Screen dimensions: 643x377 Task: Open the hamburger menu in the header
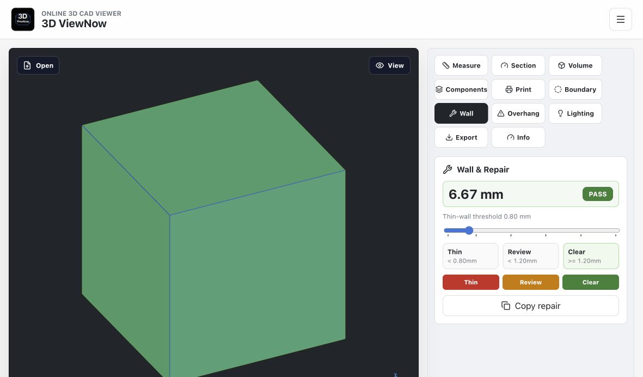click(621, 19)
